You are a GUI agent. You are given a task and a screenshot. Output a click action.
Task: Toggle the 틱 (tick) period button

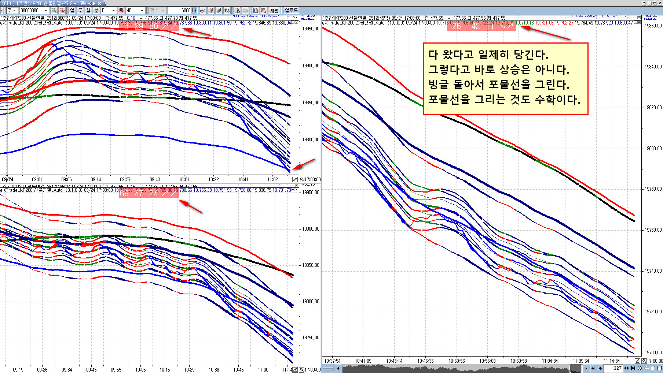click(x=121, y=11)
